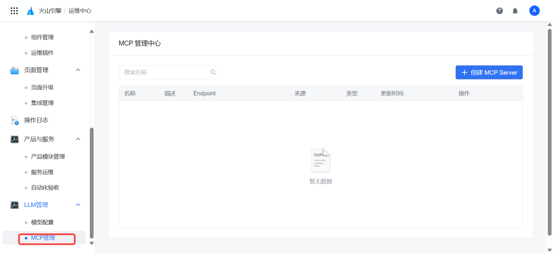
Task: Open 服务运维 page
Action: (42, 172)
